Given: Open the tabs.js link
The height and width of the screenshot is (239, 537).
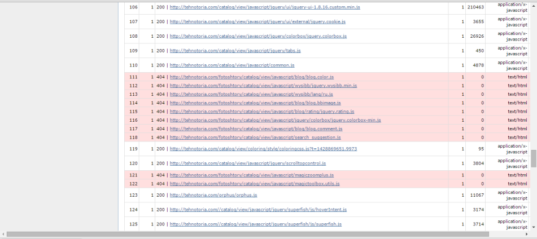Looking at the screenshot, I should pos(235,51).
